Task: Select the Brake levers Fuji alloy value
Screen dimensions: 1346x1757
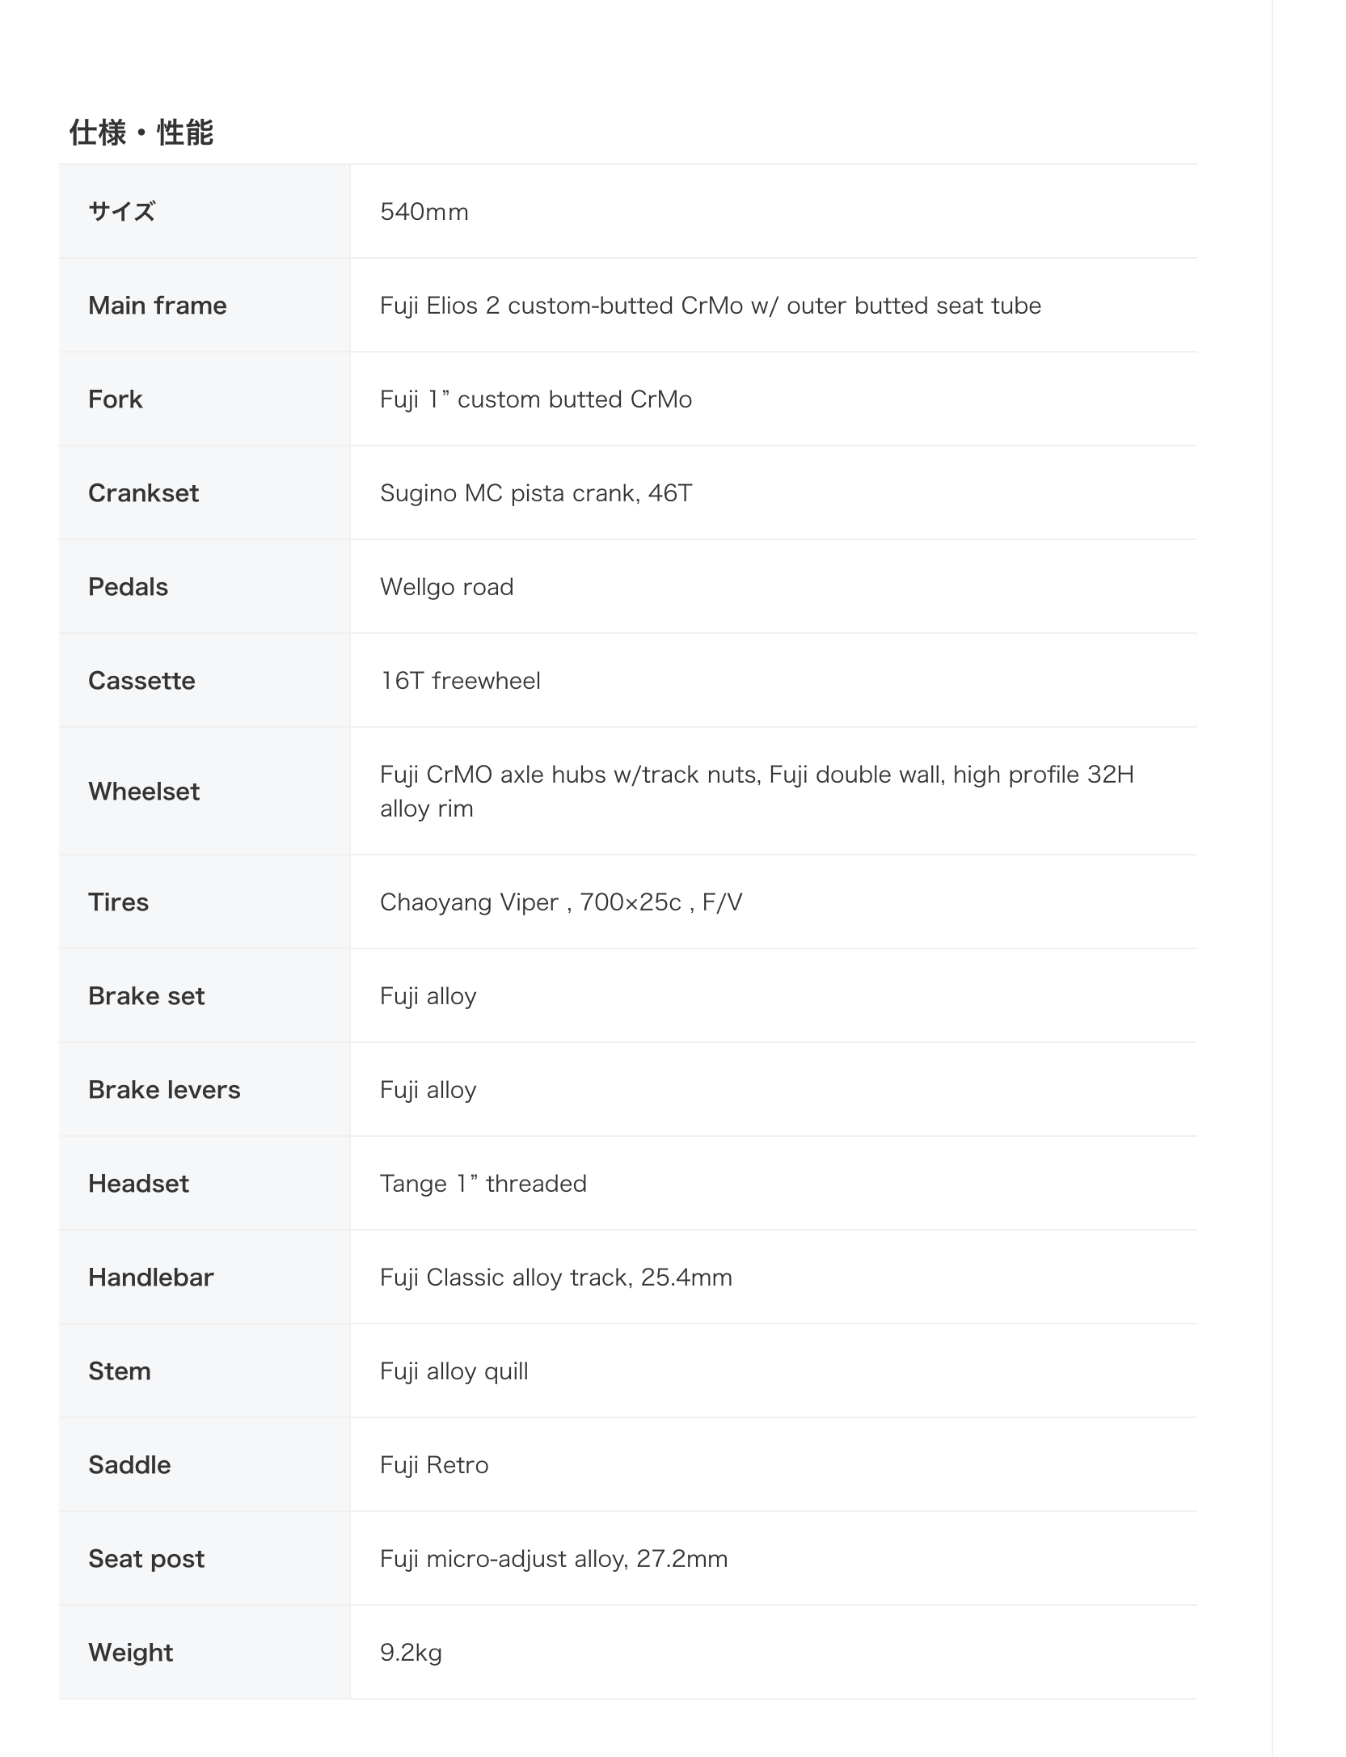Action: point(428,1090)
